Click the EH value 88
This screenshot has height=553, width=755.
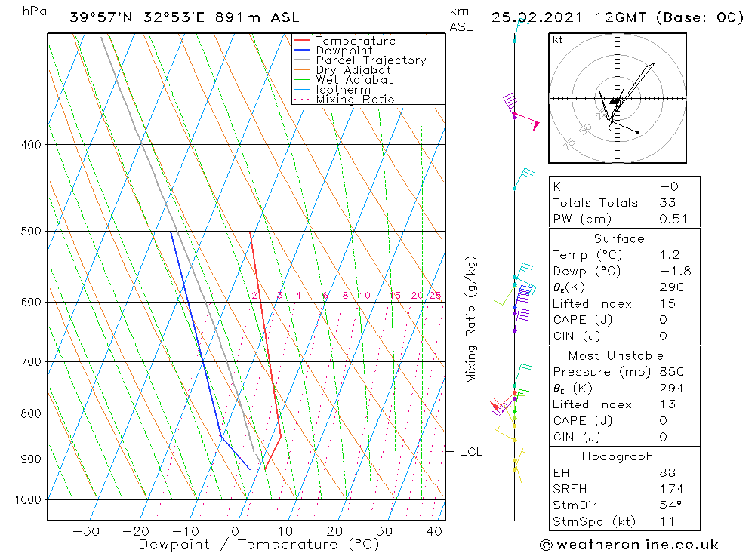click(667, 472)
